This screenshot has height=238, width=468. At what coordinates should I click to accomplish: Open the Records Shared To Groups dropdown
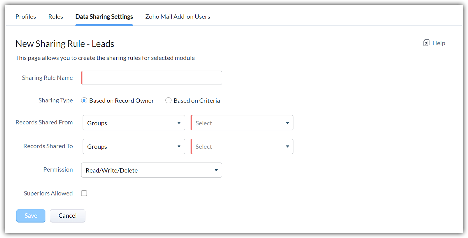click(x=134, y=147)
